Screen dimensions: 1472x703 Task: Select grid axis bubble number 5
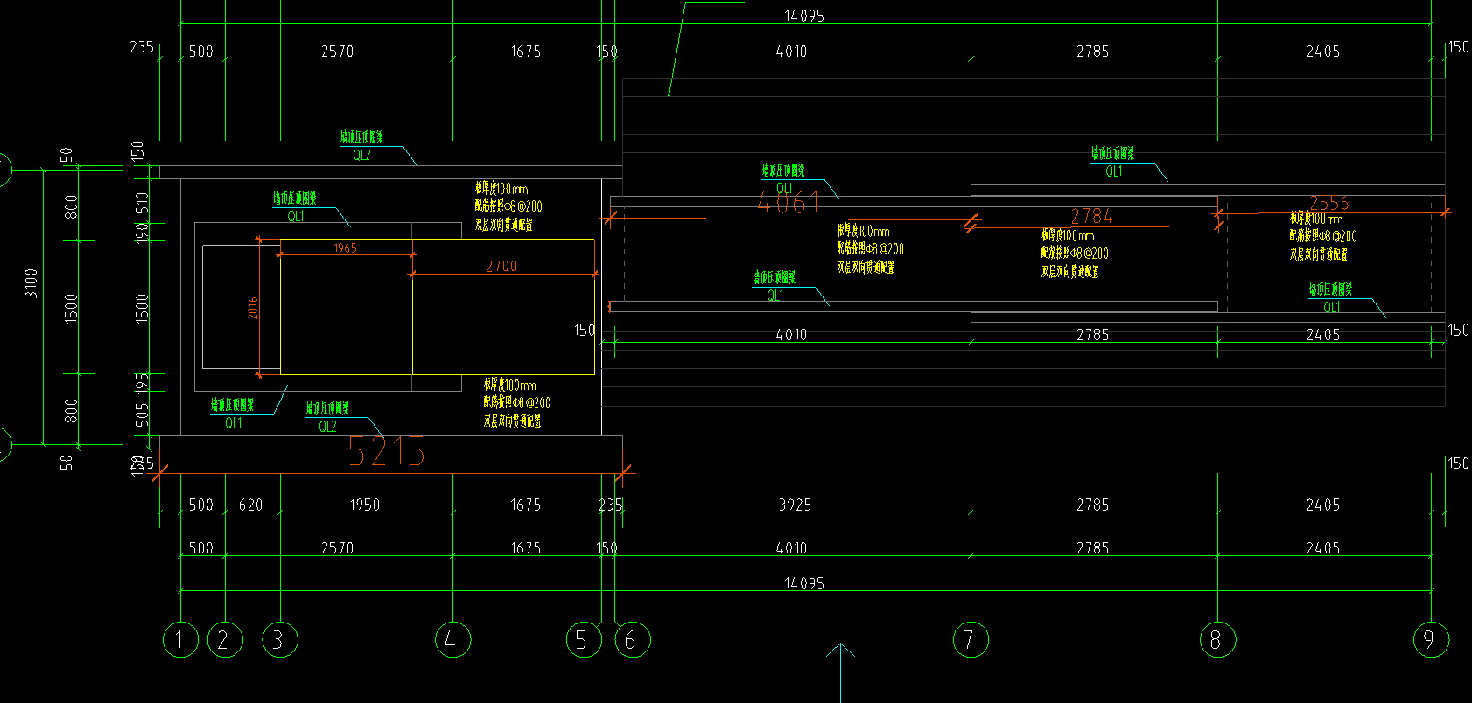(584, 640)
